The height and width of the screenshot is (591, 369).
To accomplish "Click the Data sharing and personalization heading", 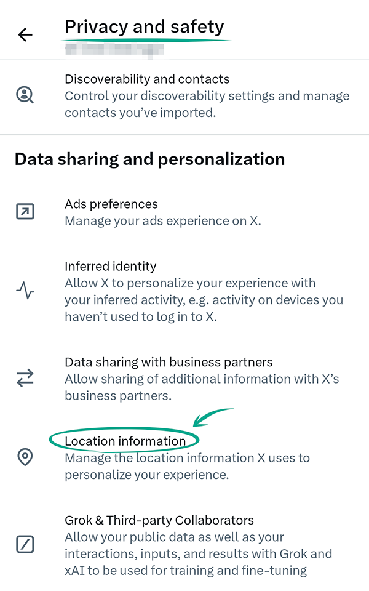I will [149, 159].
